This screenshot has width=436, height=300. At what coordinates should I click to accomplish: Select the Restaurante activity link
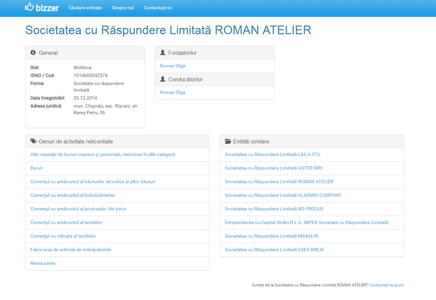(x=43, y=263)
